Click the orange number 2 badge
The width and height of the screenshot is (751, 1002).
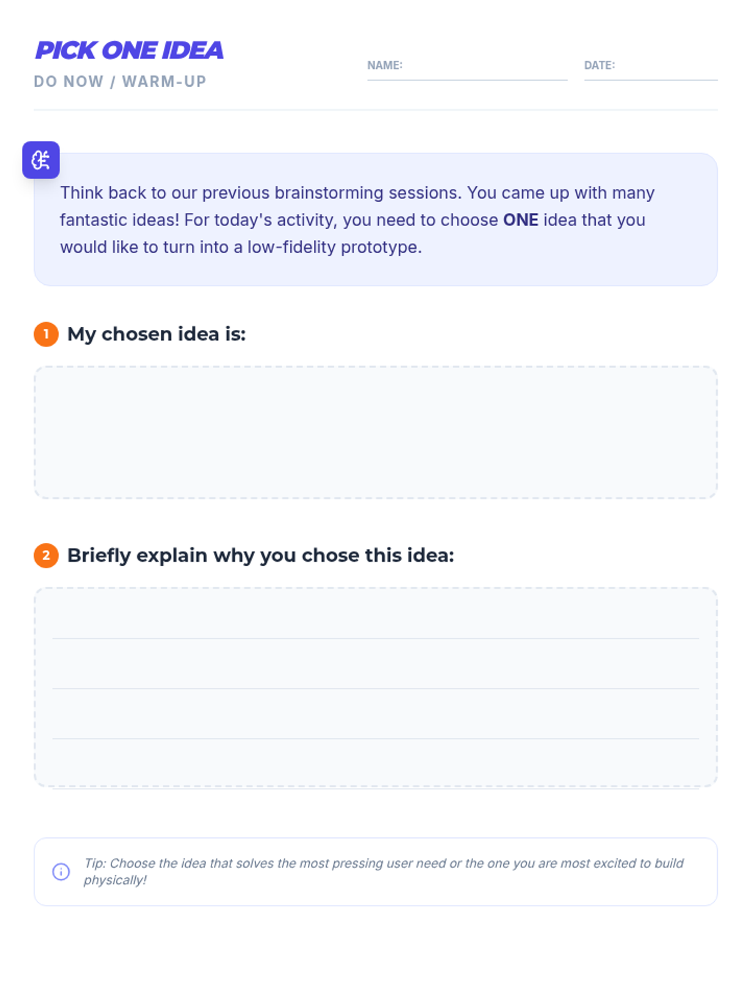coord(46,555)
